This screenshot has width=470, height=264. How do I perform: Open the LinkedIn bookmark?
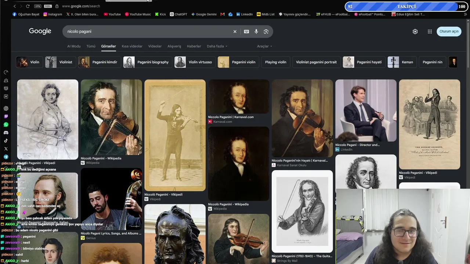pos(245,14)
